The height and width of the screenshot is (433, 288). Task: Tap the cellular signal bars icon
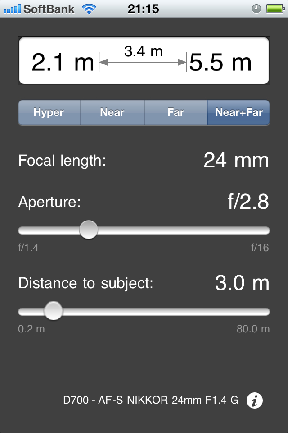click(x=12, y=9)
